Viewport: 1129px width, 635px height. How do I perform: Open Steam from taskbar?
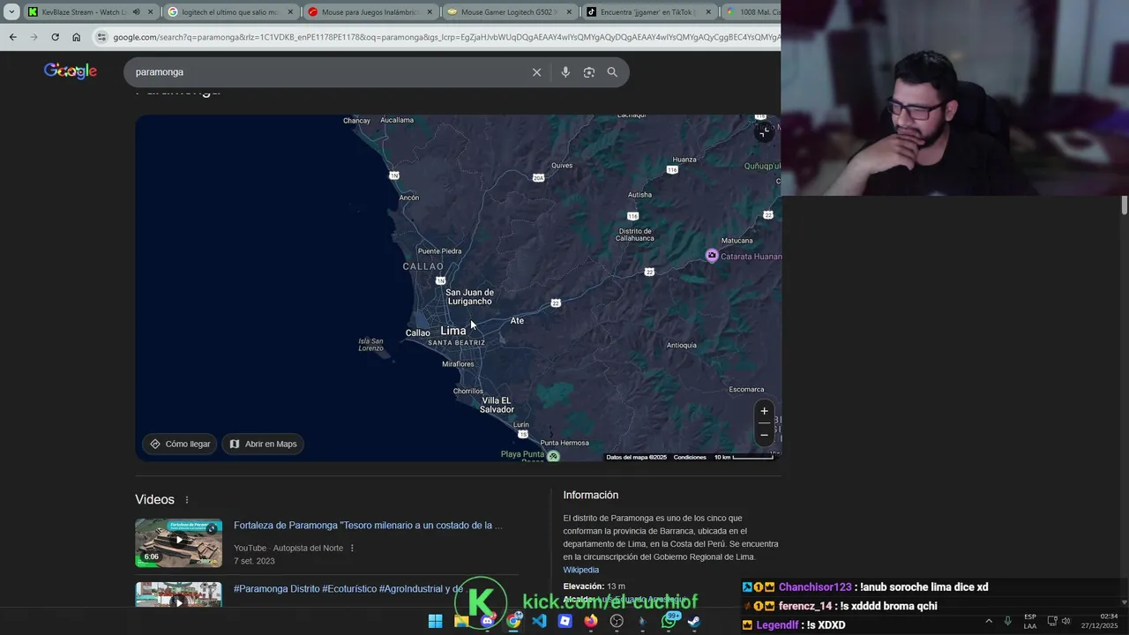(694, 621)
